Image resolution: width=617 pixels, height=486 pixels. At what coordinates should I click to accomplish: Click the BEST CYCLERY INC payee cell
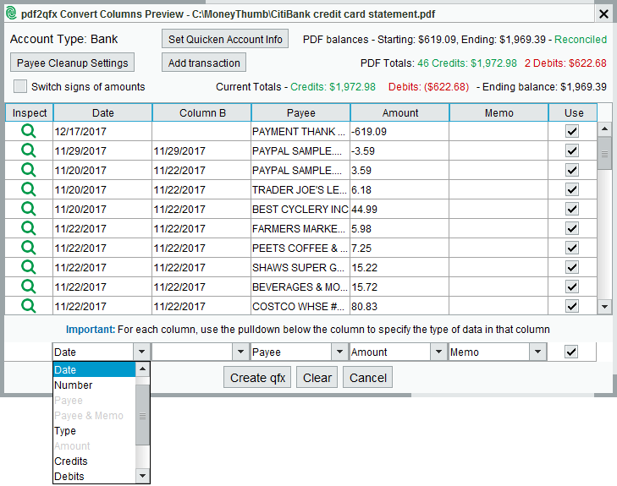(300, 209)
